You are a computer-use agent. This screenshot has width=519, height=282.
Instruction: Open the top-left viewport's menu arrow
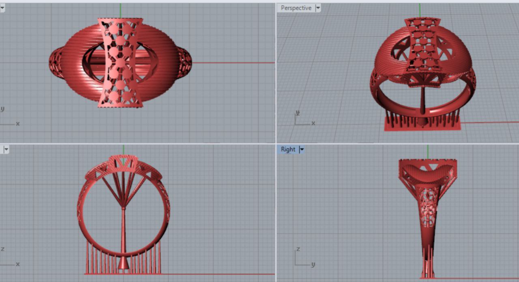tap(2, 8)
